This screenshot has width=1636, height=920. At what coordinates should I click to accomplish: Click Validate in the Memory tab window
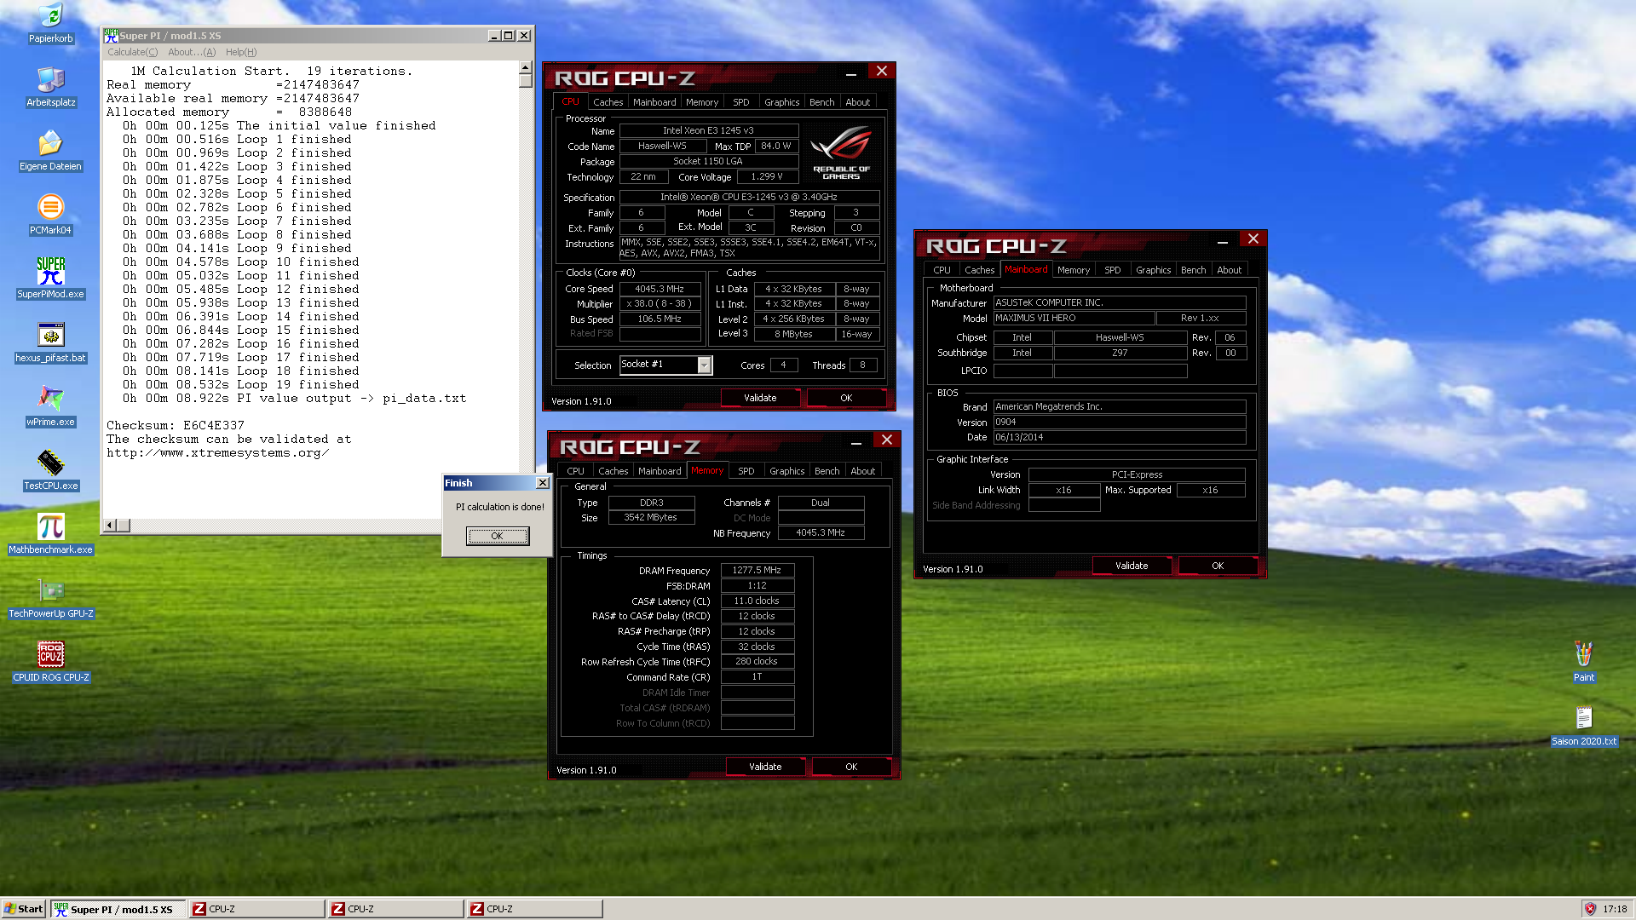(765, 767)
